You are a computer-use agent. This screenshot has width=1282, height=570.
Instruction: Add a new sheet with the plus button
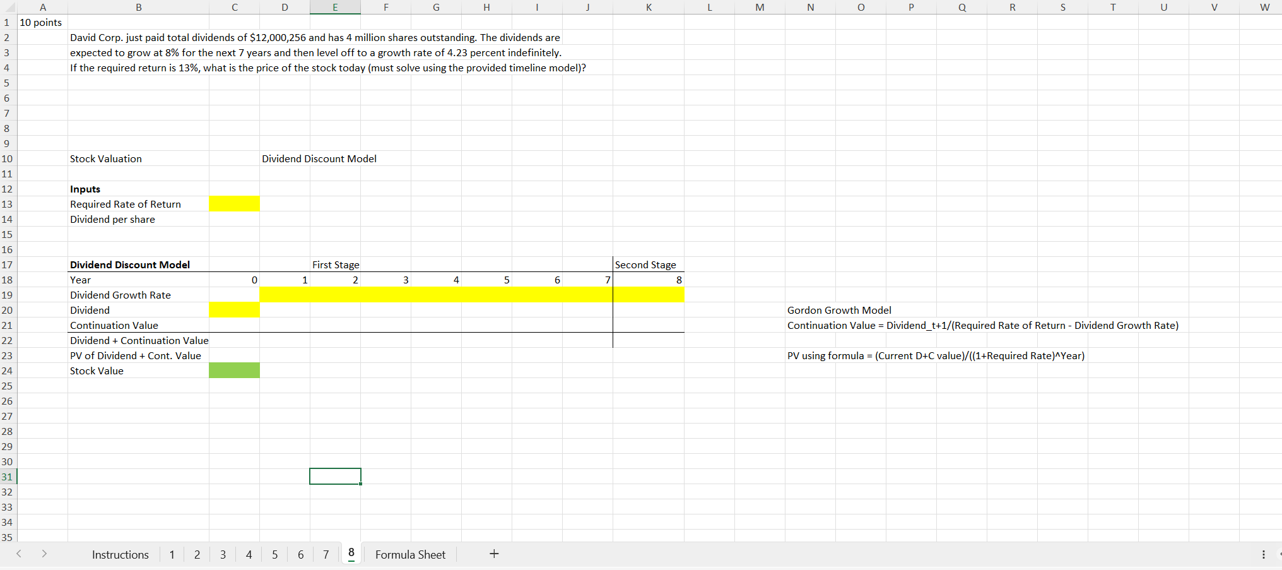(x=494, y=554)
